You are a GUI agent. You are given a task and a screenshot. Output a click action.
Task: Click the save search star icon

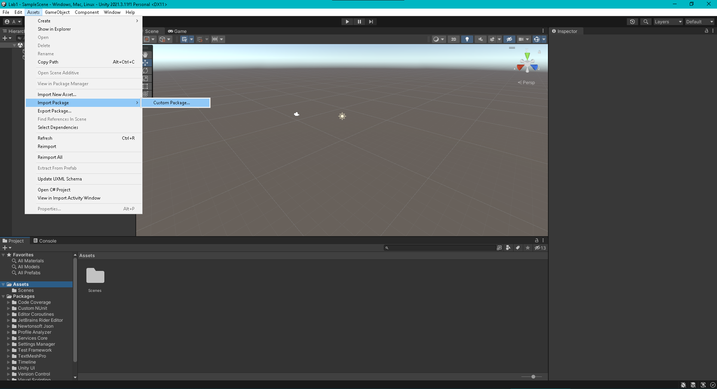528,248
